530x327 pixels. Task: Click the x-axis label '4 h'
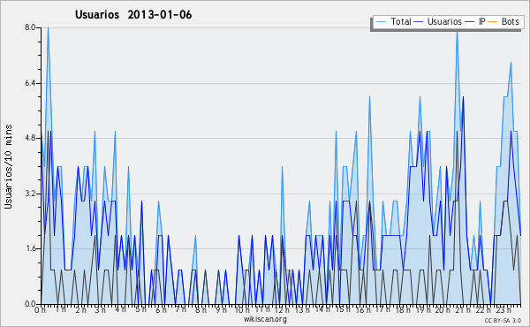(121, 309)
